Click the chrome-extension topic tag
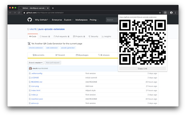This screenshot has width=186, height=116. [x=36, y=48]
